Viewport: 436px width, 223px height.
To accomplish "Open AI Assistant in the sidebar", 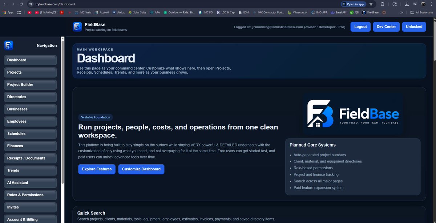I will click(30, 183).
